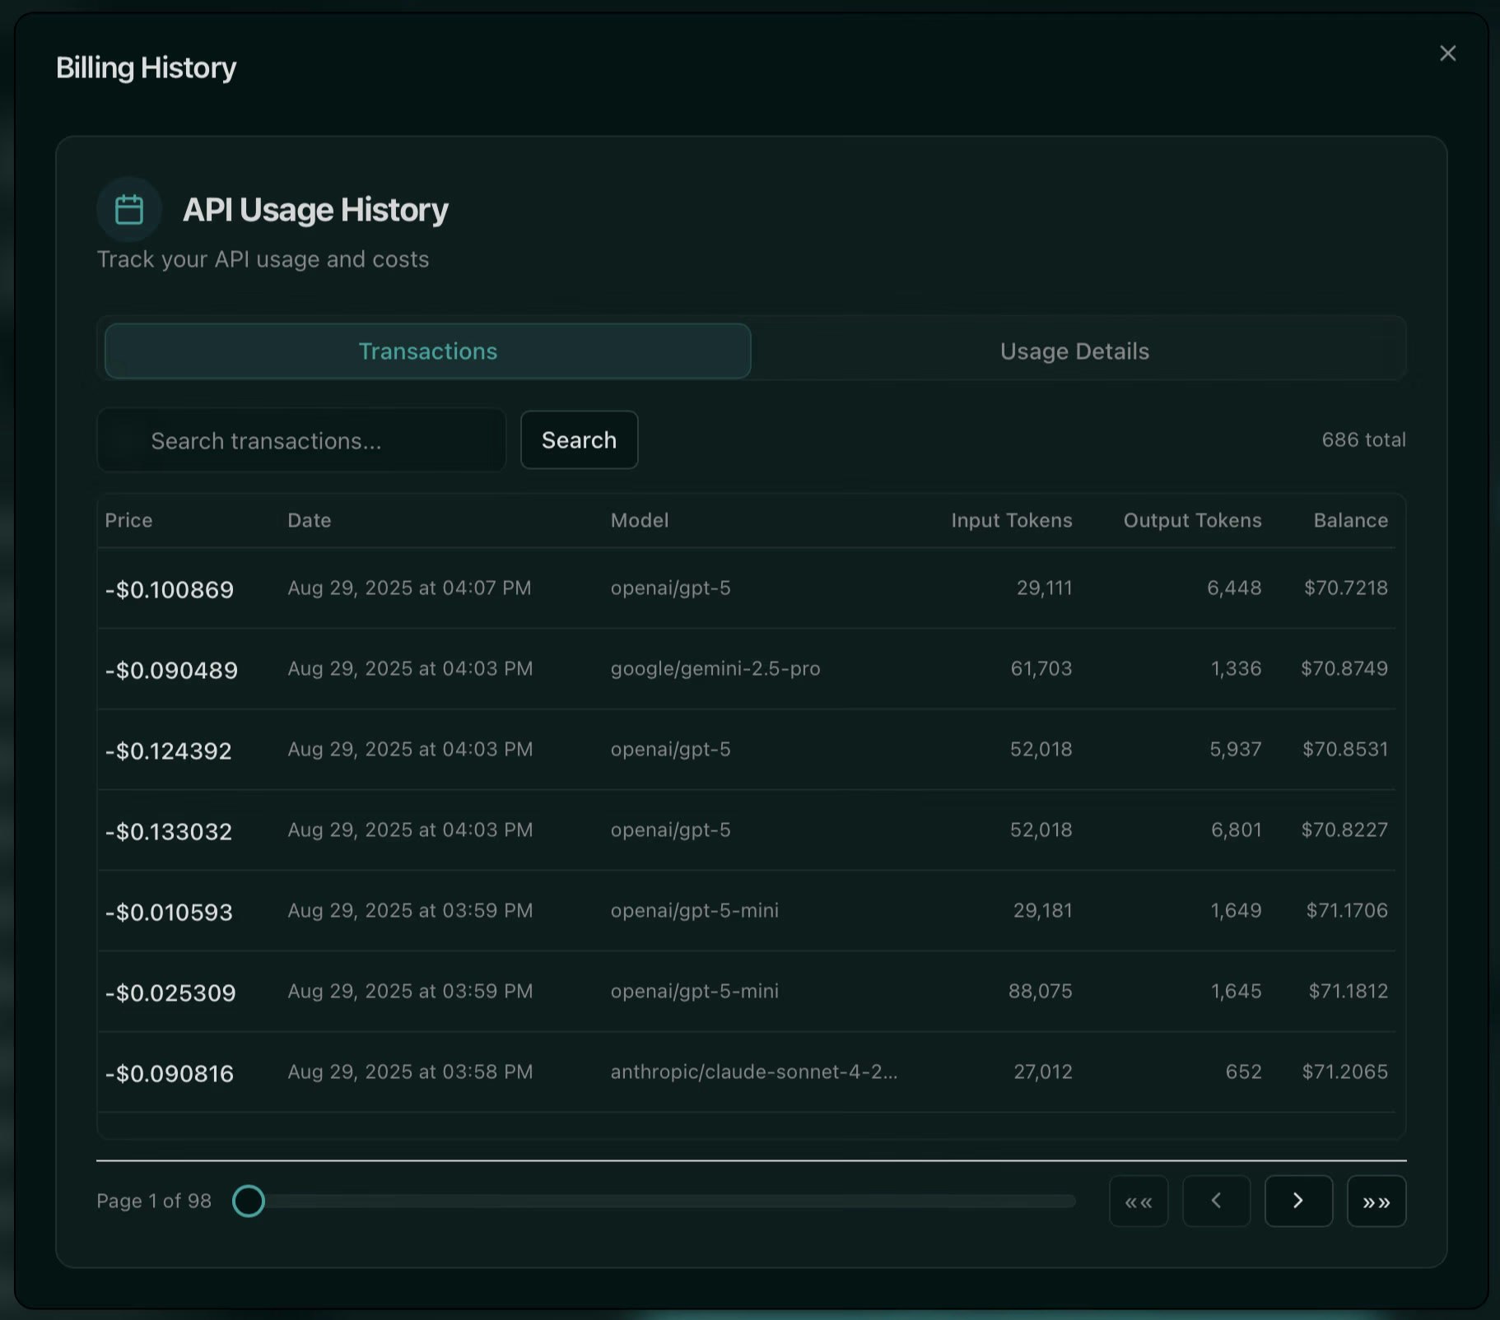This screenshot has width=1500, height=1320.
Task: Click the $71.2065 balance value
Action: click(1345, 1071)
